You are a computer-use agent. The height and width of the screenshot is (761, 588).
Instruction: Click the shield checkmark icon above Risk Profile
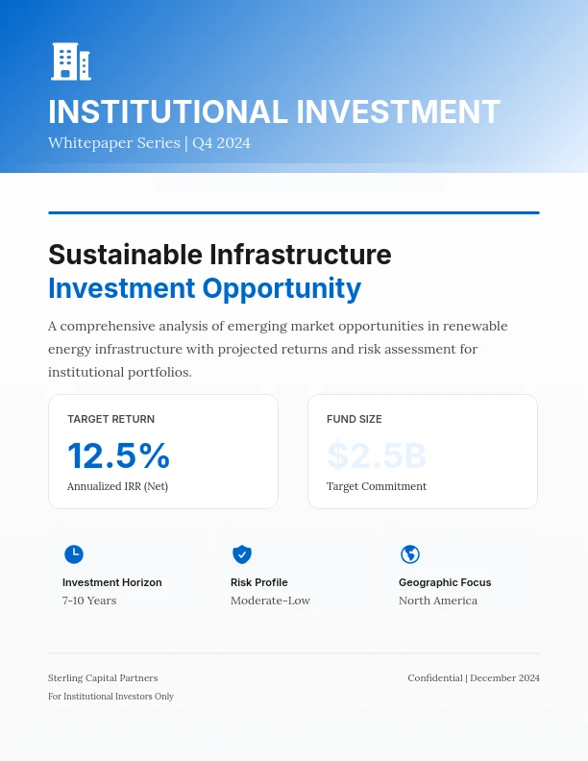coord(242,554)
